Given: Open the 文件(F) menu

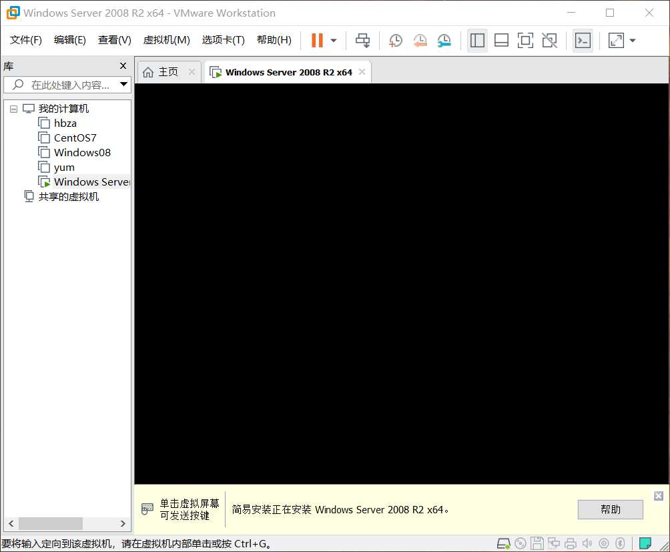Looking at the screenshot, I should [x=26, y=40].
